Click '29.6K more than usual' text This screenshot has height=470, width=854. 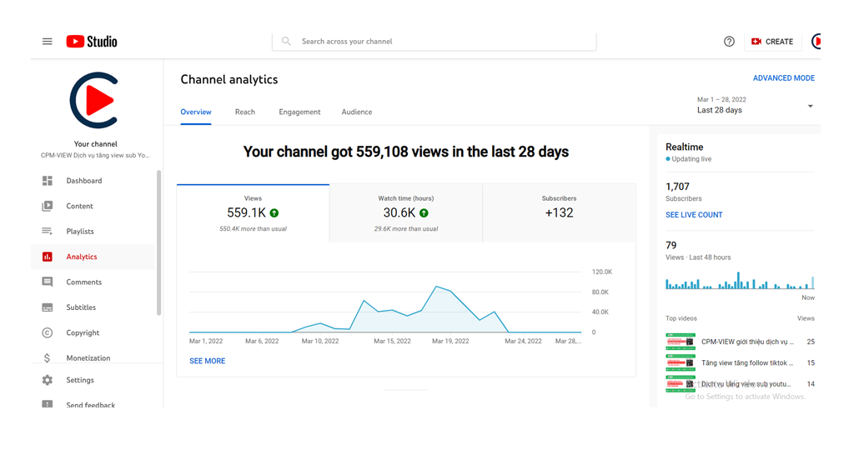pyautogui.click(x=406, y=229)
